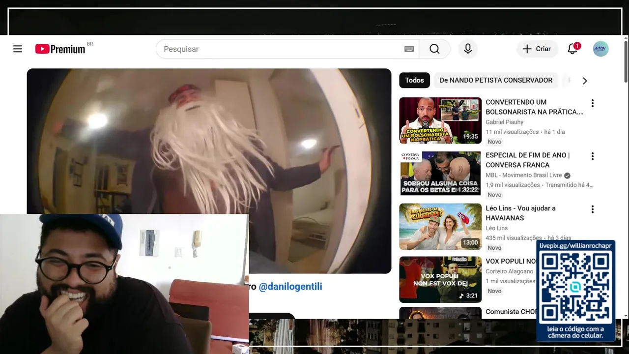
Task: Open CONVERTENDO UM BOLSONARISTA NA PRÁTICA title
Action: tap(535, 107)
